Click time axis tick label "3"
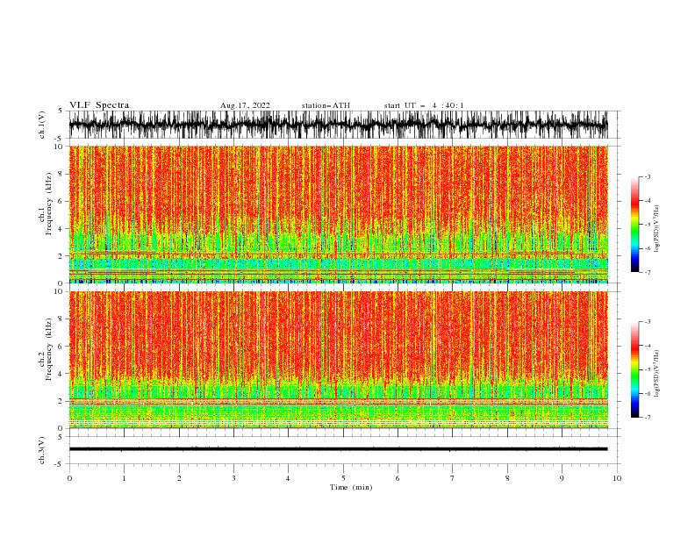The image size is (695, 537). [x=234, y=478]
